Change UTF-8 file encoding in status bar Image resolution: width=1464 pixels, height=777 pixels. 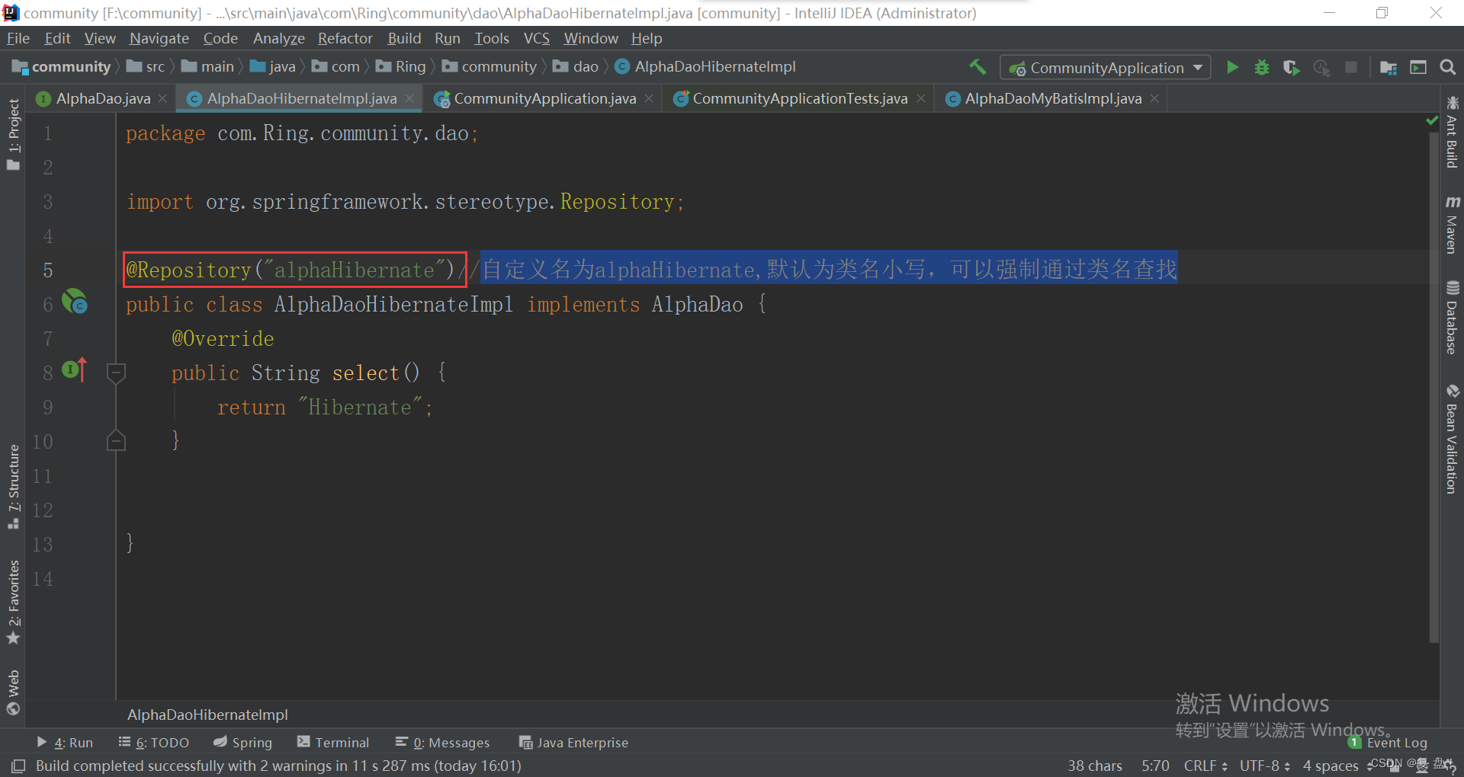(1265, 766)
